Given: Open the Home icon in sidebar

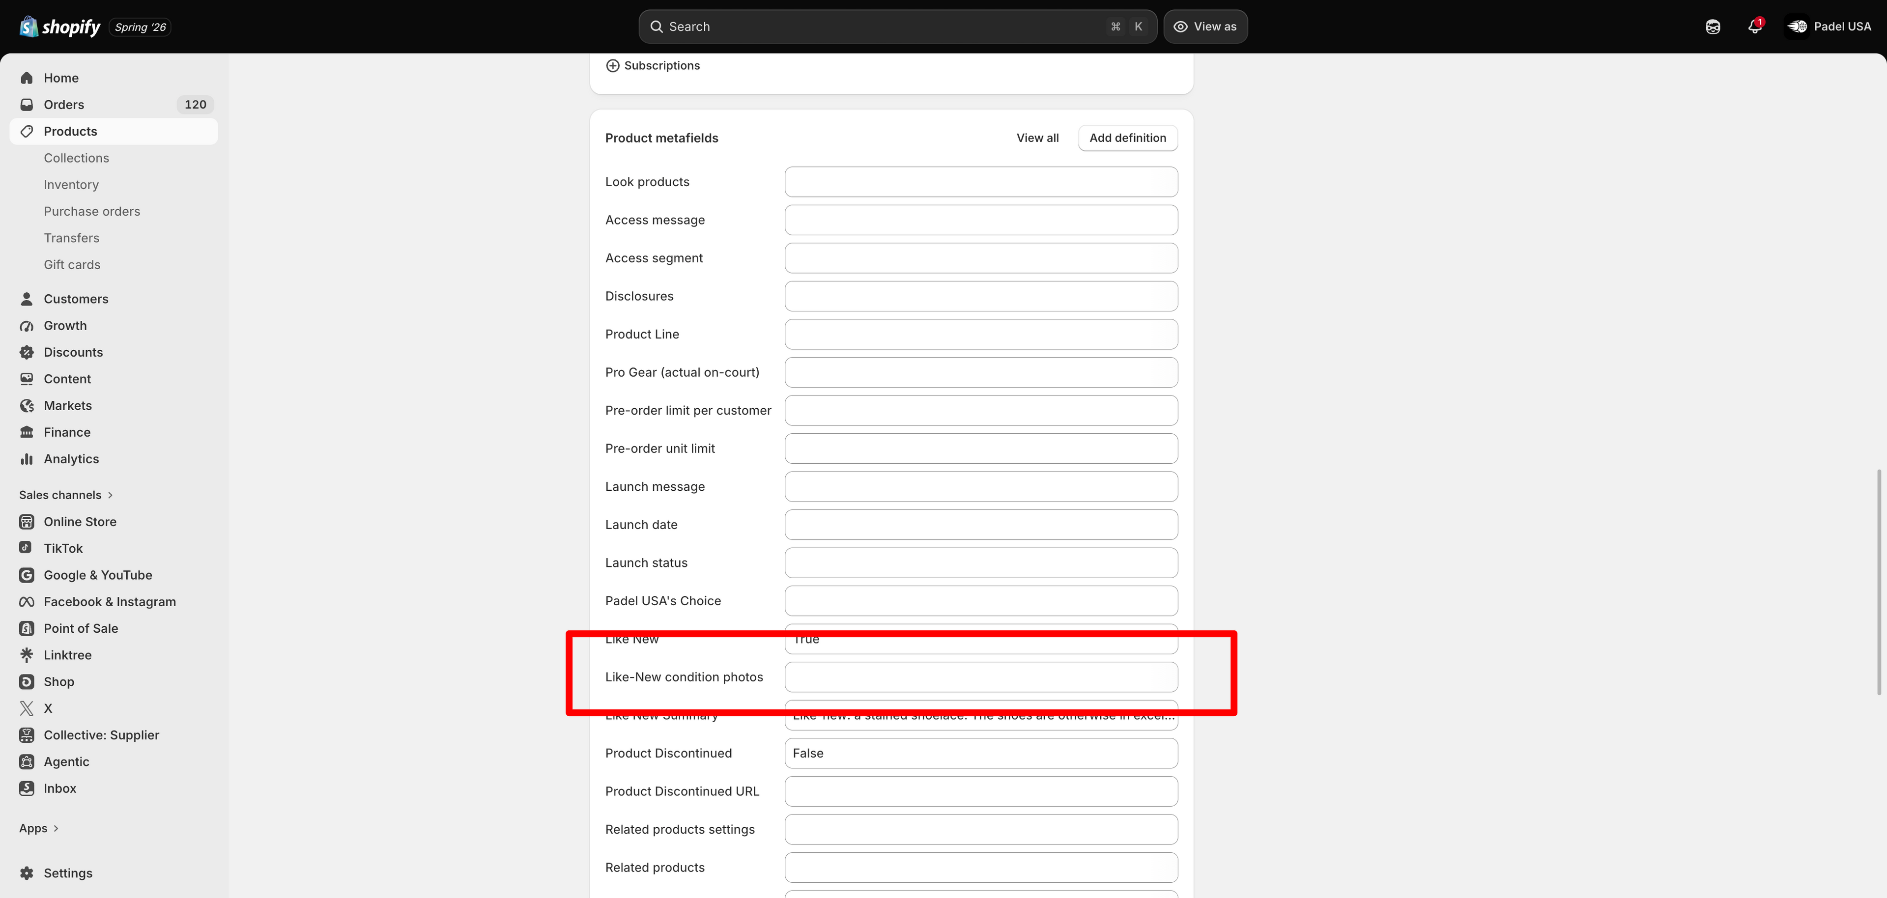Looking at the screenshot, I should pos(27,78).
